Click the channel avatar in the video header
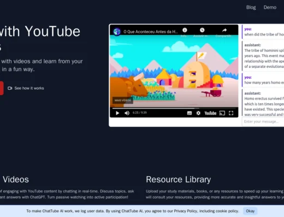Viewport: 284px width, 217px height. pos(117,32)
